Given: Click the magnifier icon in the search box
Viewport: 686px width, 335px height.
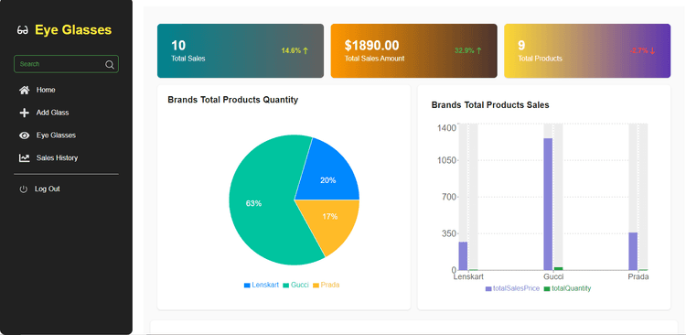Looking at the screenshot, I should (110, 64).
